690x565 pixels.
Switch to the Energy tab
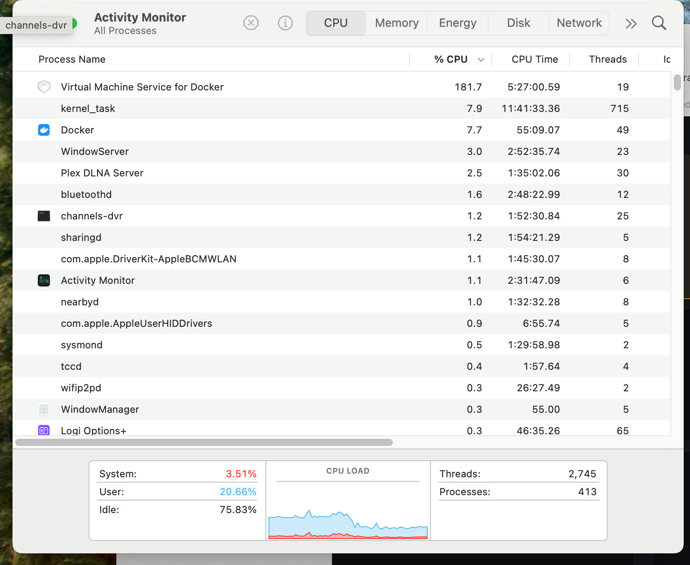click(x=458, y=23)
